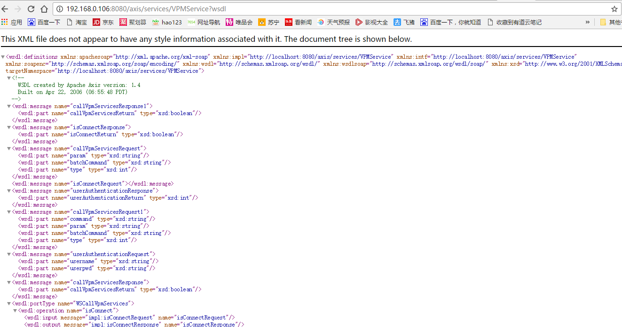The width and height of the screenshot is (622, 327).
Task: Open the 淘宝 bookmark
Action: (x=77, y=22)
